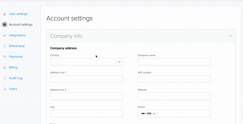The height and width of the screenshot is (124, 243).
Task: Select the VAT number input
Action: 174,79
